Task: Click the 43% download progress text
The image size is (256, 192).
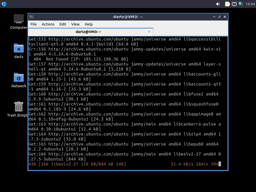Action: (x=77, y=164)
